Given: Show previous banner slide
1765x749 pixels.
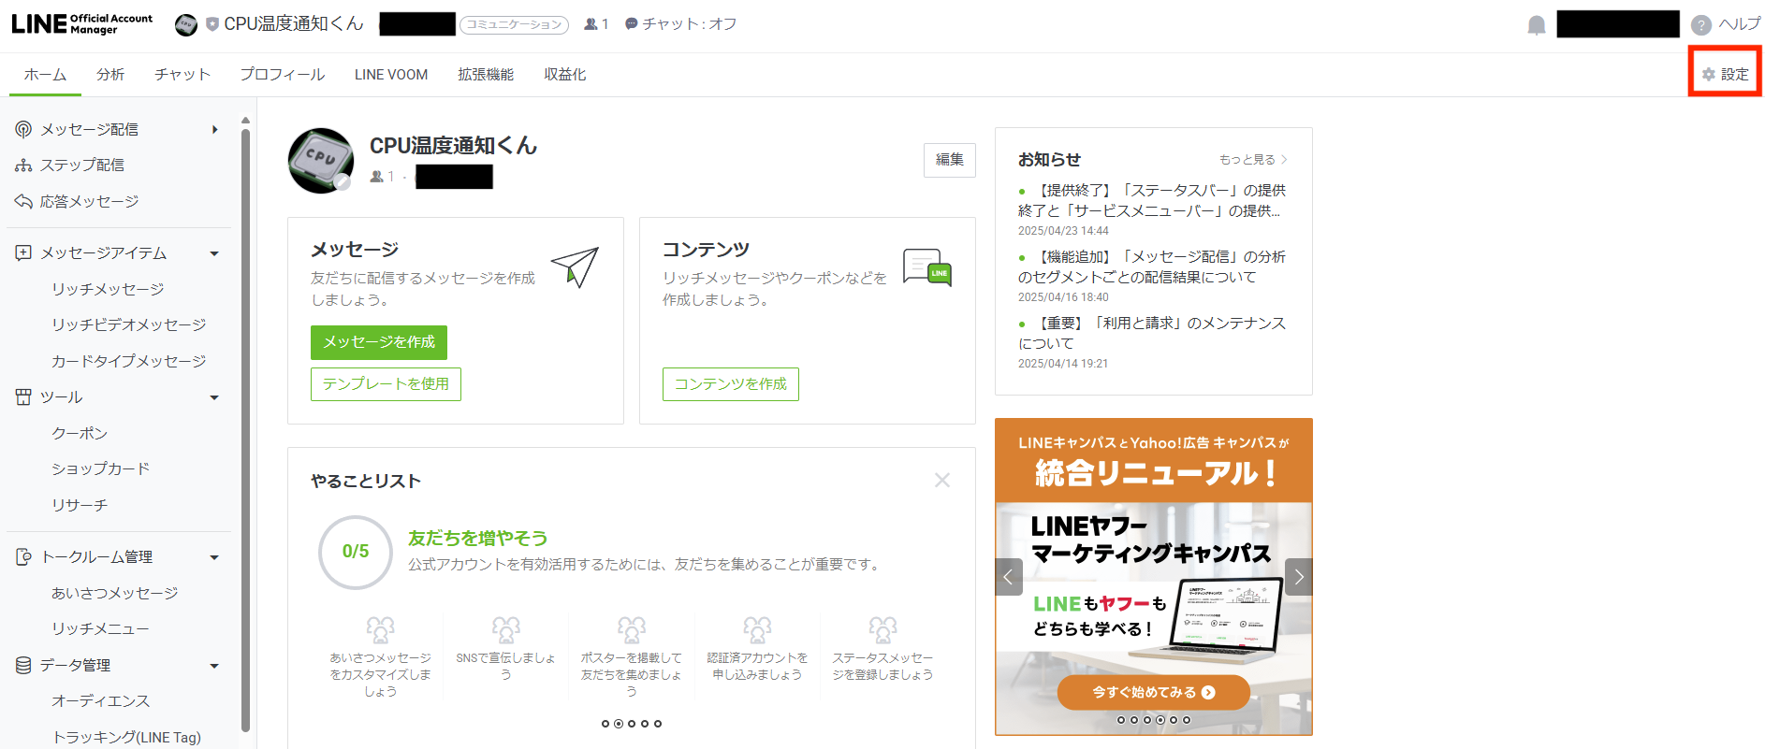Looking at the screenshot, I should click(1009, 577).
